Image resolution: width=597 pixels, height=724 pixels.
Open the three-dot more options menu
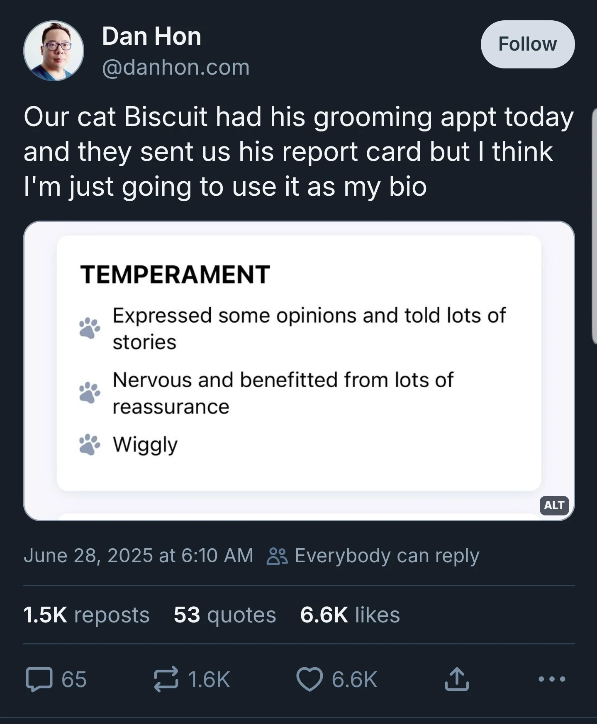click(551, 679)
